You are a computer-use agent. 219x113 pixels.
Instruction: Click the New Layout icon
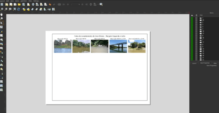(x=7, y=5)
